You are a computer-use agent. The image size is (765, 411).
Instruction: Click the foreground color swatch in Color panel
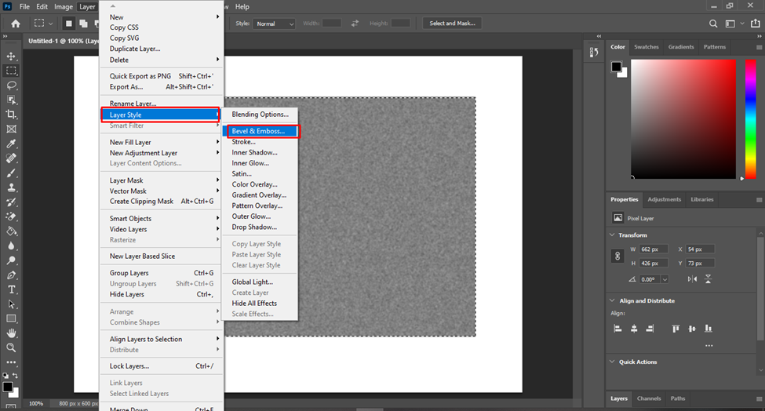tap(616, 67)
